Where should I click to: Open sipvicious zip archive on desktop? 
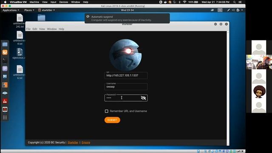pos(19,54)
